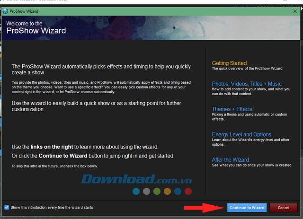Open the Themes + Effects link
Image resolution: width=303 pixels, height=219 pixels.
pos(232,109)
